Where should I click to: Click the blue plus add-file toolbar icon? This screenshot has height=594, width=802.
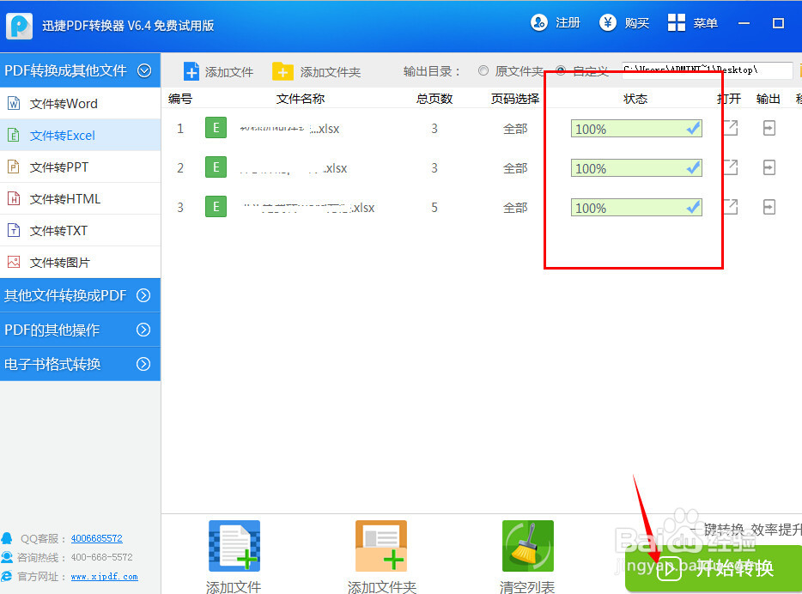pyautogui.click(x=191, y=71)
